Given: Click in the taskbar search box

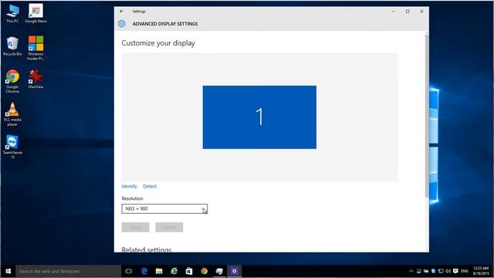Looking at the screenshot, I should (69, 271).
